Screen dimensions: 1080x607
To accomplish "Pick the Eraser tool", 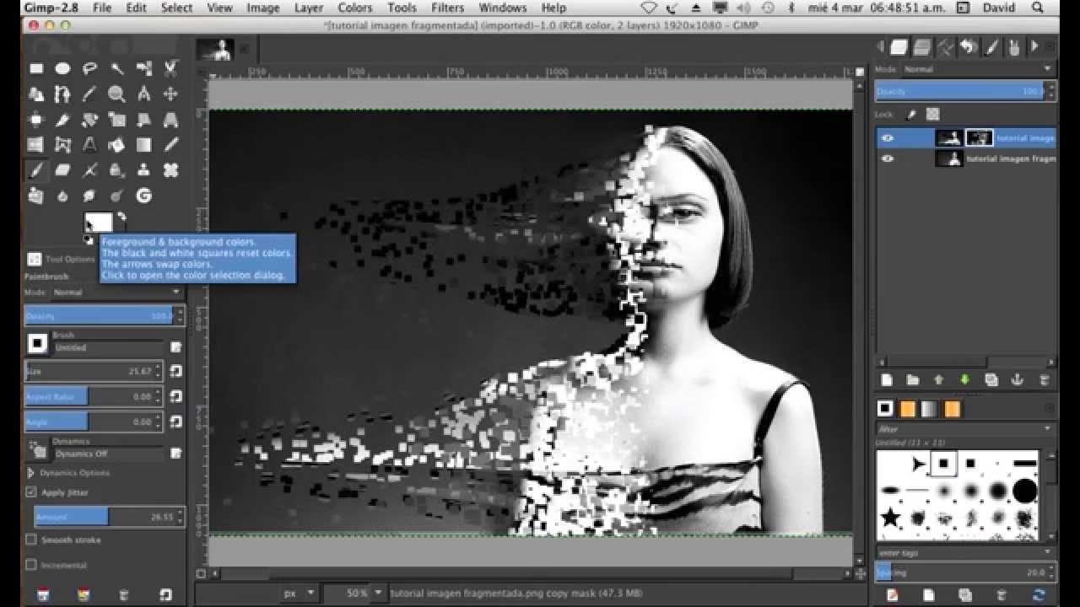I will (x=62, y=170).
